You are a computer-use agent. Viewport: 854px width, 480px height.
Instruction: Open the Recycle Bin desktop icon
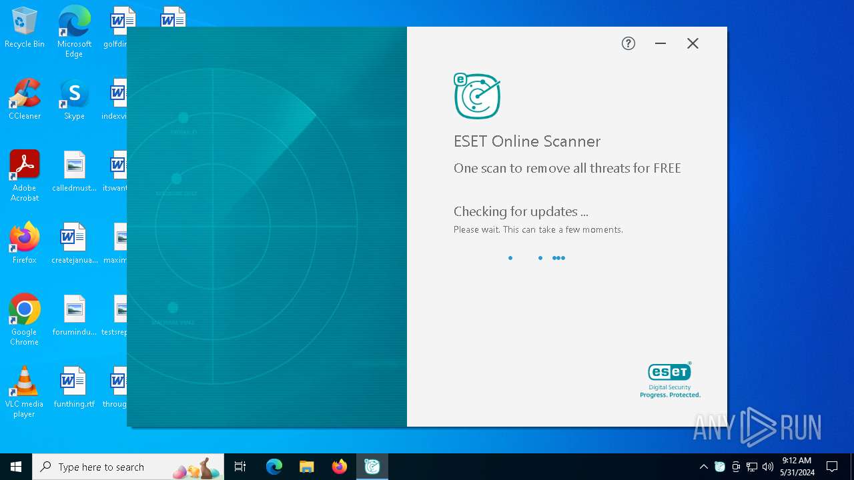tap(25, 28)
